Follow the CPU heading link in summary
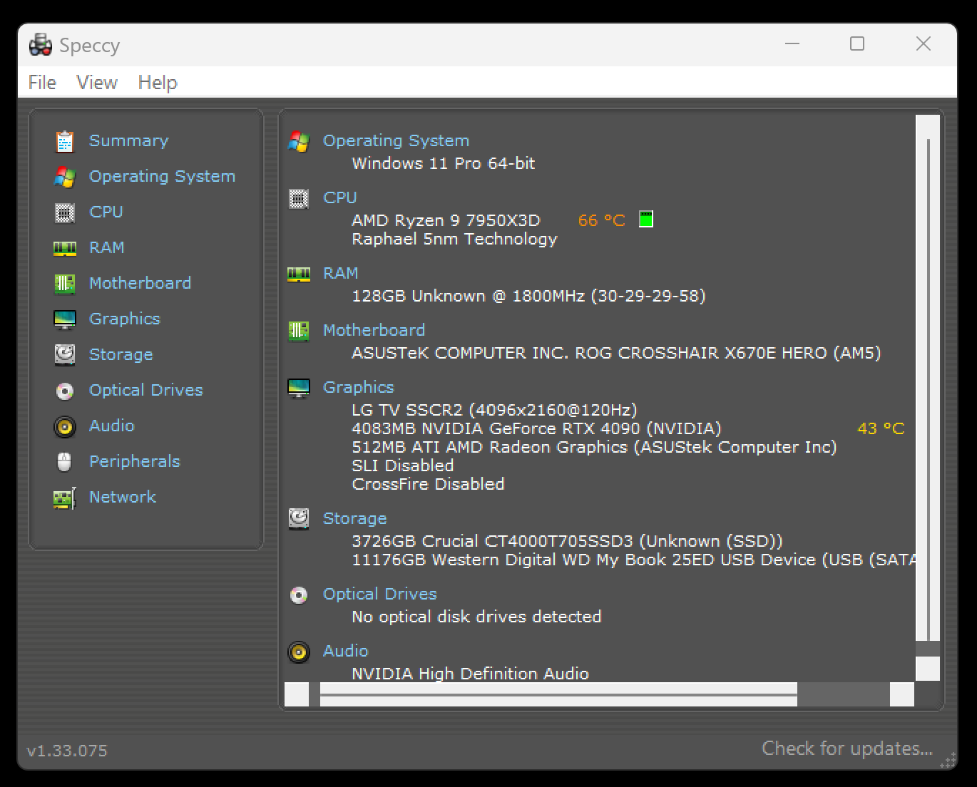The image size is (977, 787). 340,197
